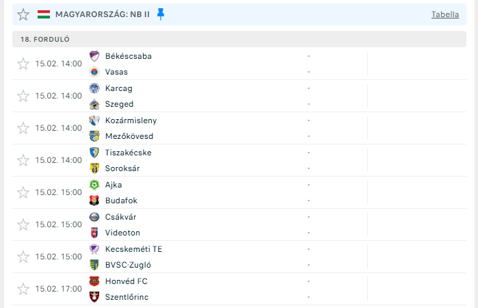This screenshot has width=478, height=308.
Task: Collapse the 18. forduló round header
Action: coord(239,39)
